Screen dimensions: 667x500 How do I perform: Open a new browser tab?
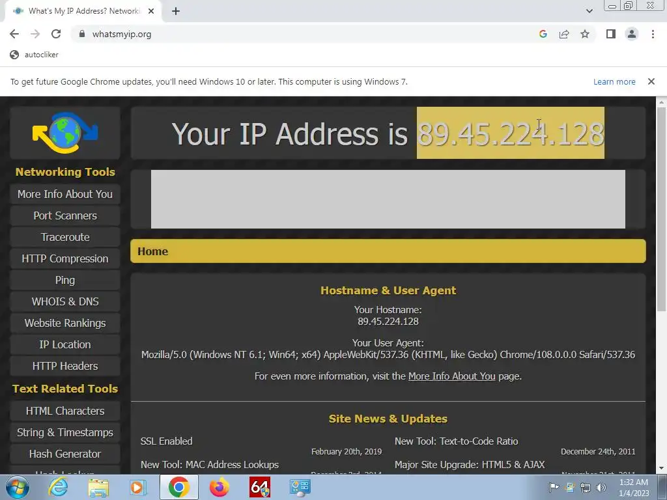(176, 12)
